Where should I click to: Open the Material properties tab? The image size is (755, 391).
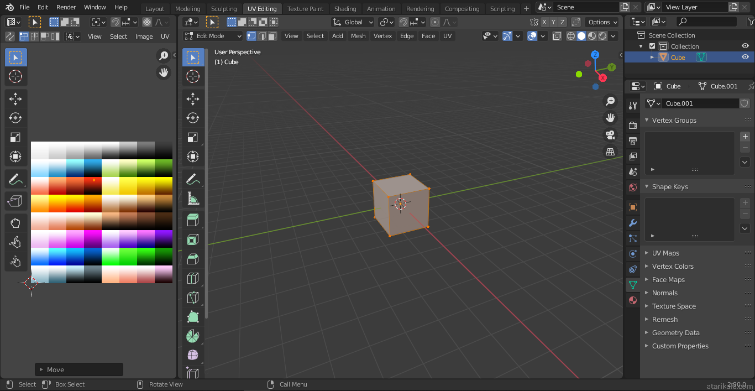pos(633,300)
